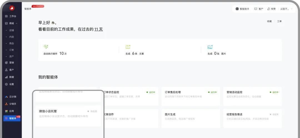Image resolution: width=300 pixels, height=138 pixels.
Task: Open 工作台 via its sidebar icon
Action: coord(6,16)
